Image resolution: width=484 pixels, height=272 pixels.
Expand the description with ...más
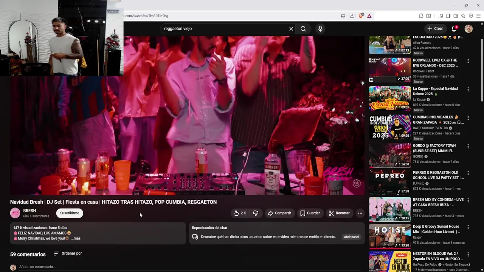tap(76, 238)
